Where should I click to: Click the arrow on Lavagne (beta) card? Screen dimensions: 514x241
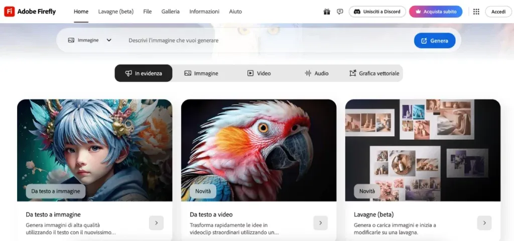tap(484, 222)
